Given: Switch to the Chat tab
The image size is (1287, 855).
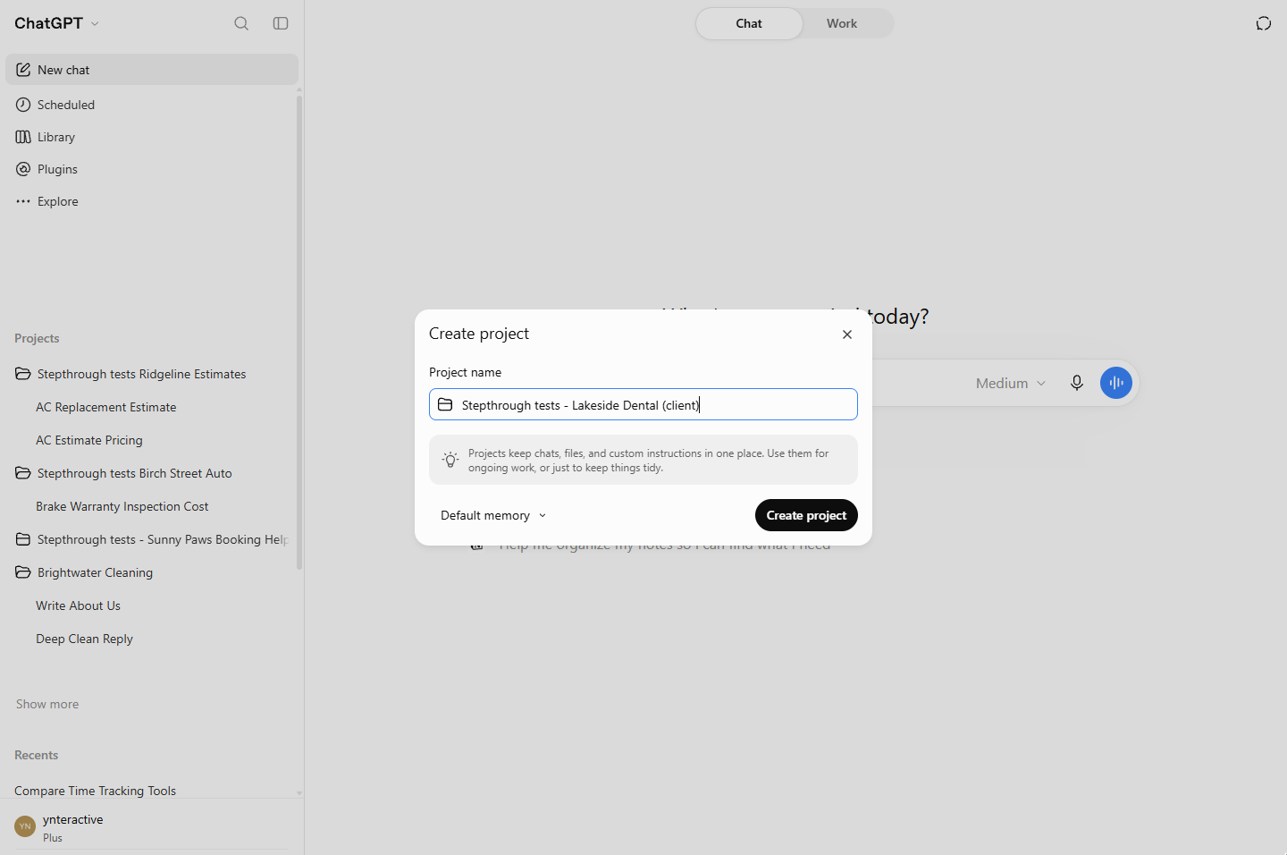Looking at the screenshot, I should (749, 23).
